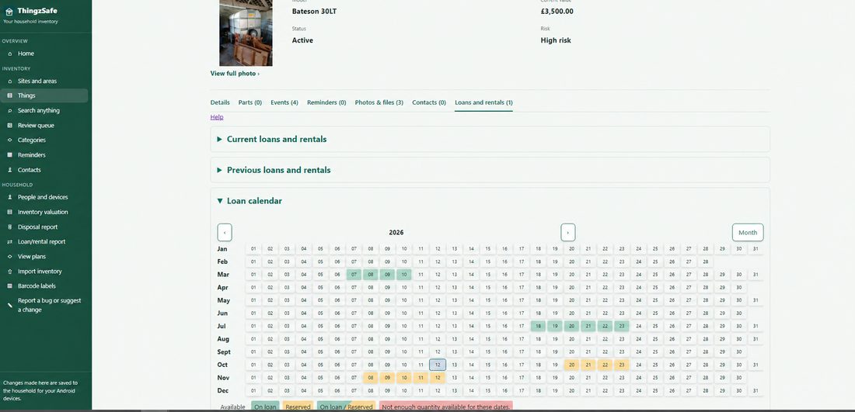The height and width of the screenshot is (412, 855).
Task: Click the Bateson 30LT model text
Action: pos(314,11)
